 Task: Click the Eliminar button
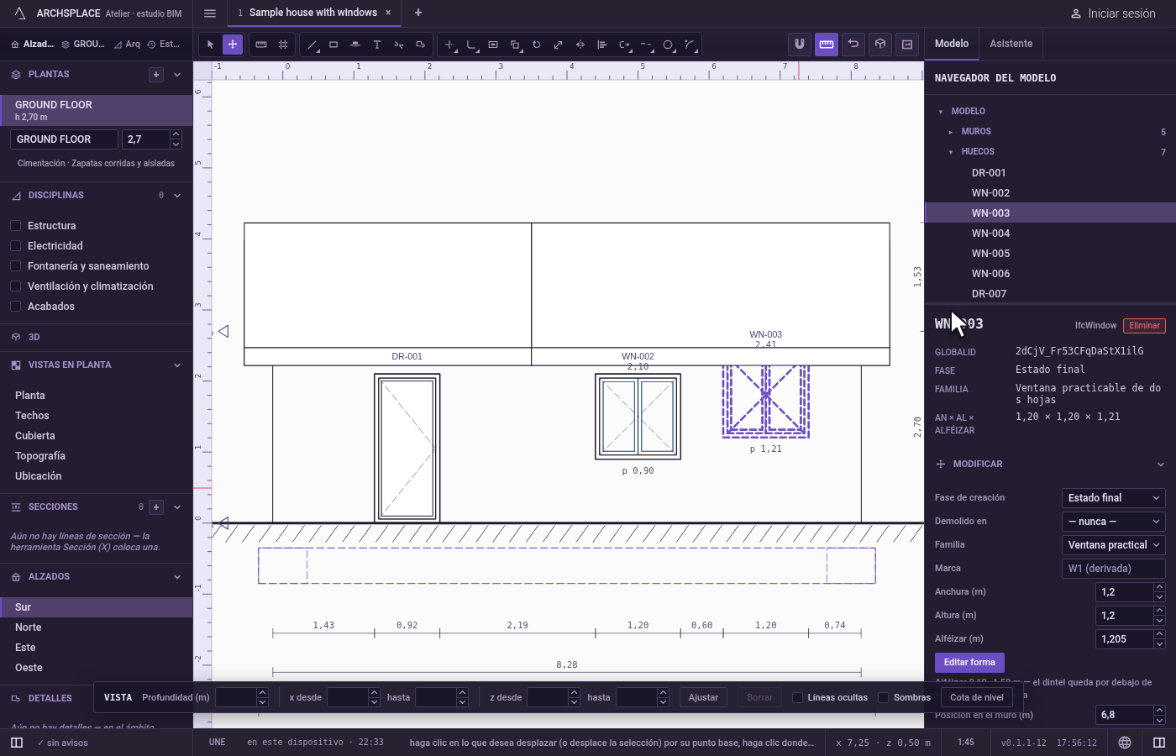[x=1144, y=326]
